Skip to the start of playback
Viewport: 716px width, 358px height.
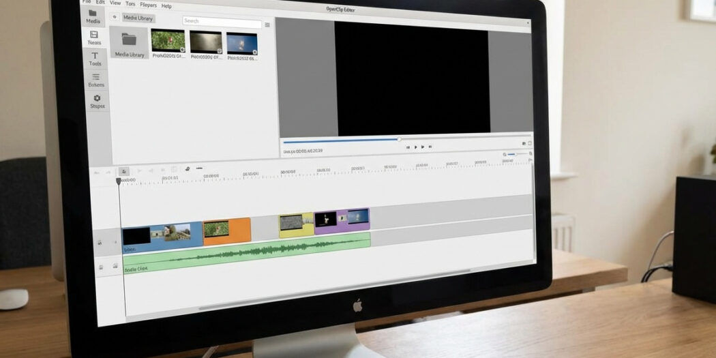[x=408, y=147]
